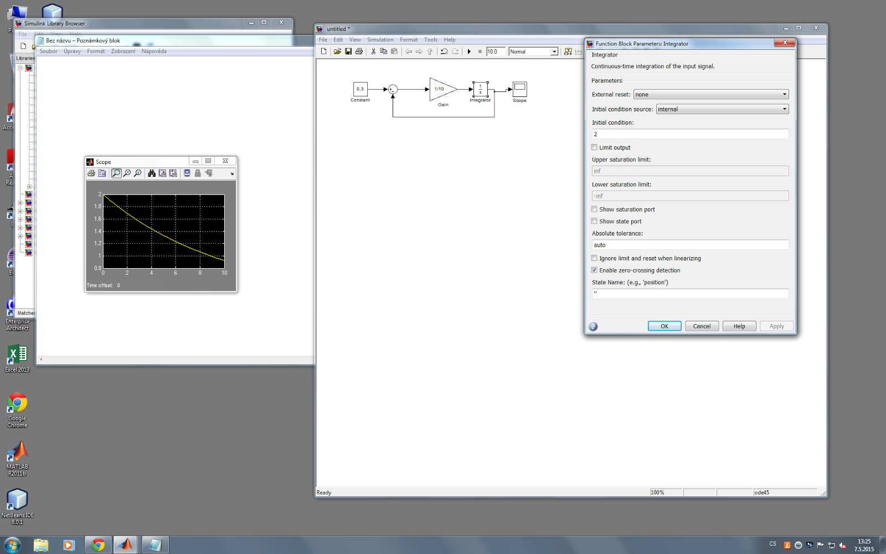
Task: Open Excel 2013 desktop shortcut
Action: tap(17, 358)
